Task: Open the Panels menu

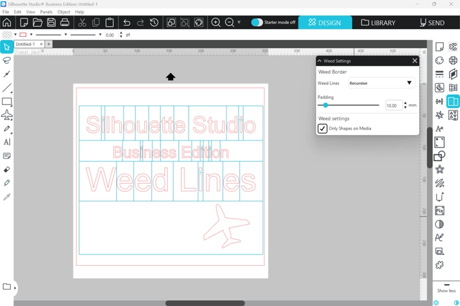Action: pos(46,11)
